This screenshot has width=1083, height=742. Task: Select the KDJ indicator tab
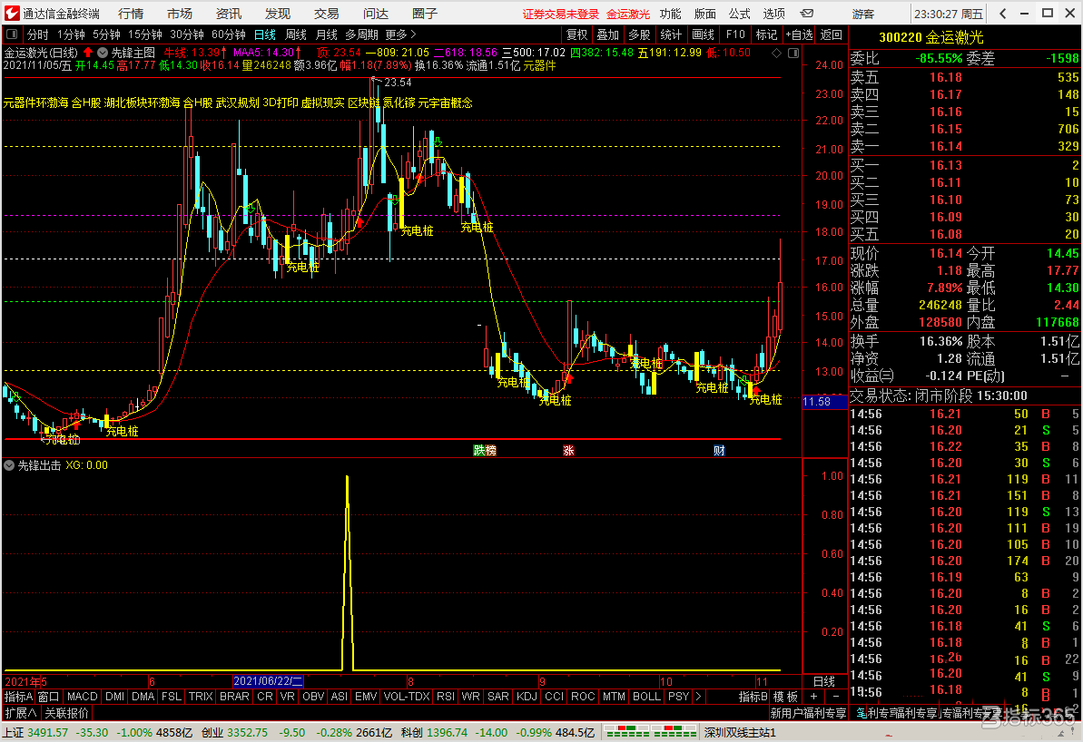coord(527,697)
